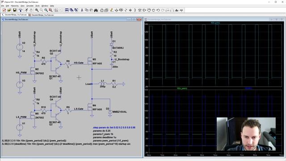Click the 'U_Bootstrap' label near C1

point(122,59)
